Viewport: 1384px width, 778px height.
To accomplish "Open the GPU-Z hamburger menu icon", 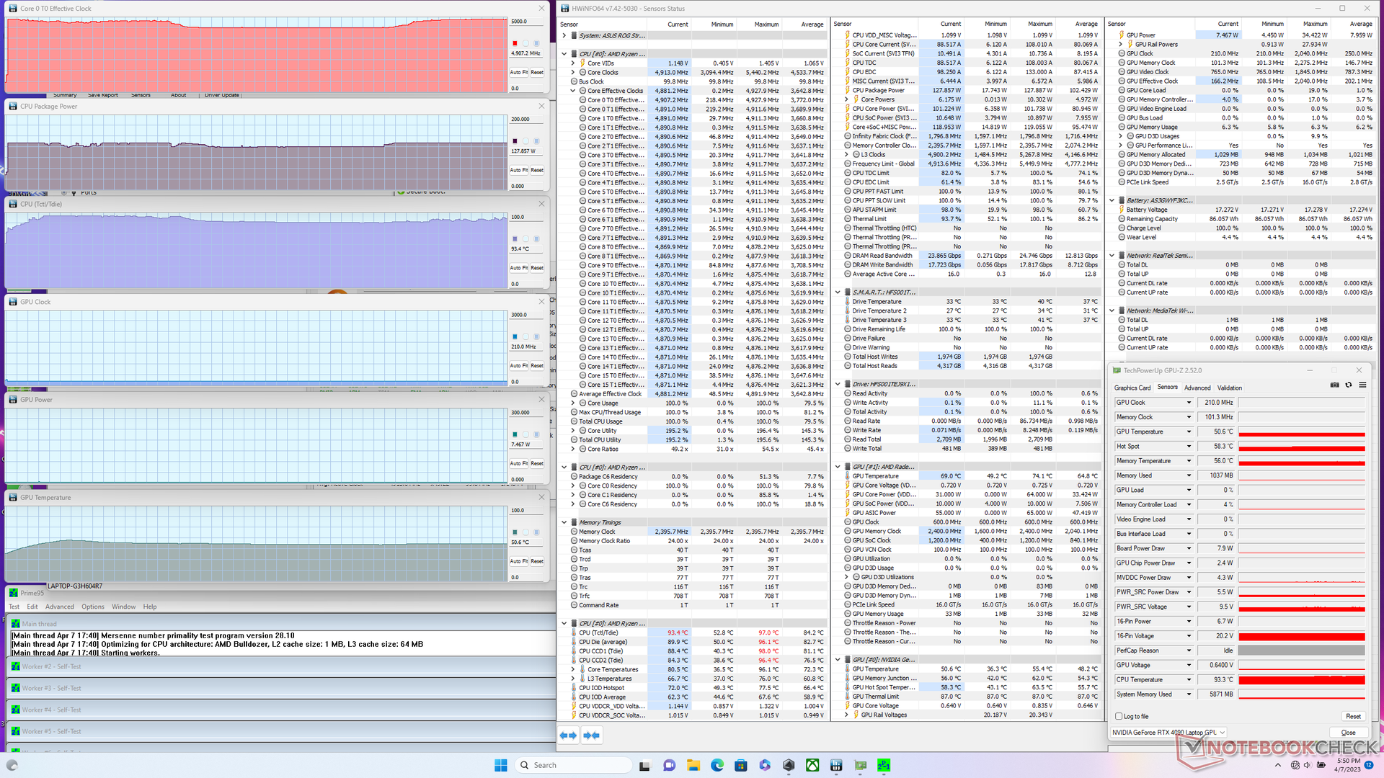I will click(1362, 385).
